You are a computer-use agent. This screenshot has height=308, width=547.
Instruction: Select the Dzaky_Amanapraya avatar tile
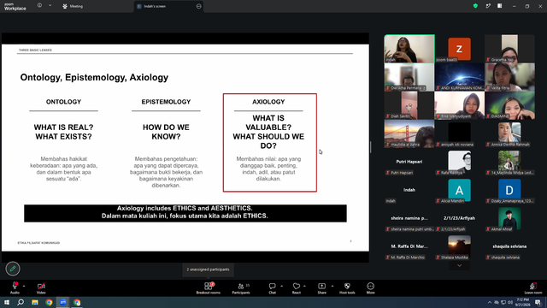[509, 190]
